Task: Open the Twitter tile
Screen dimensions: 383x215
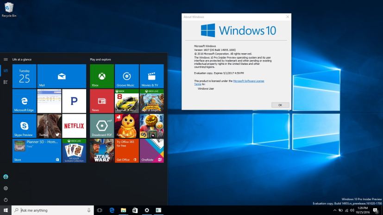Action: click(49, 126)
